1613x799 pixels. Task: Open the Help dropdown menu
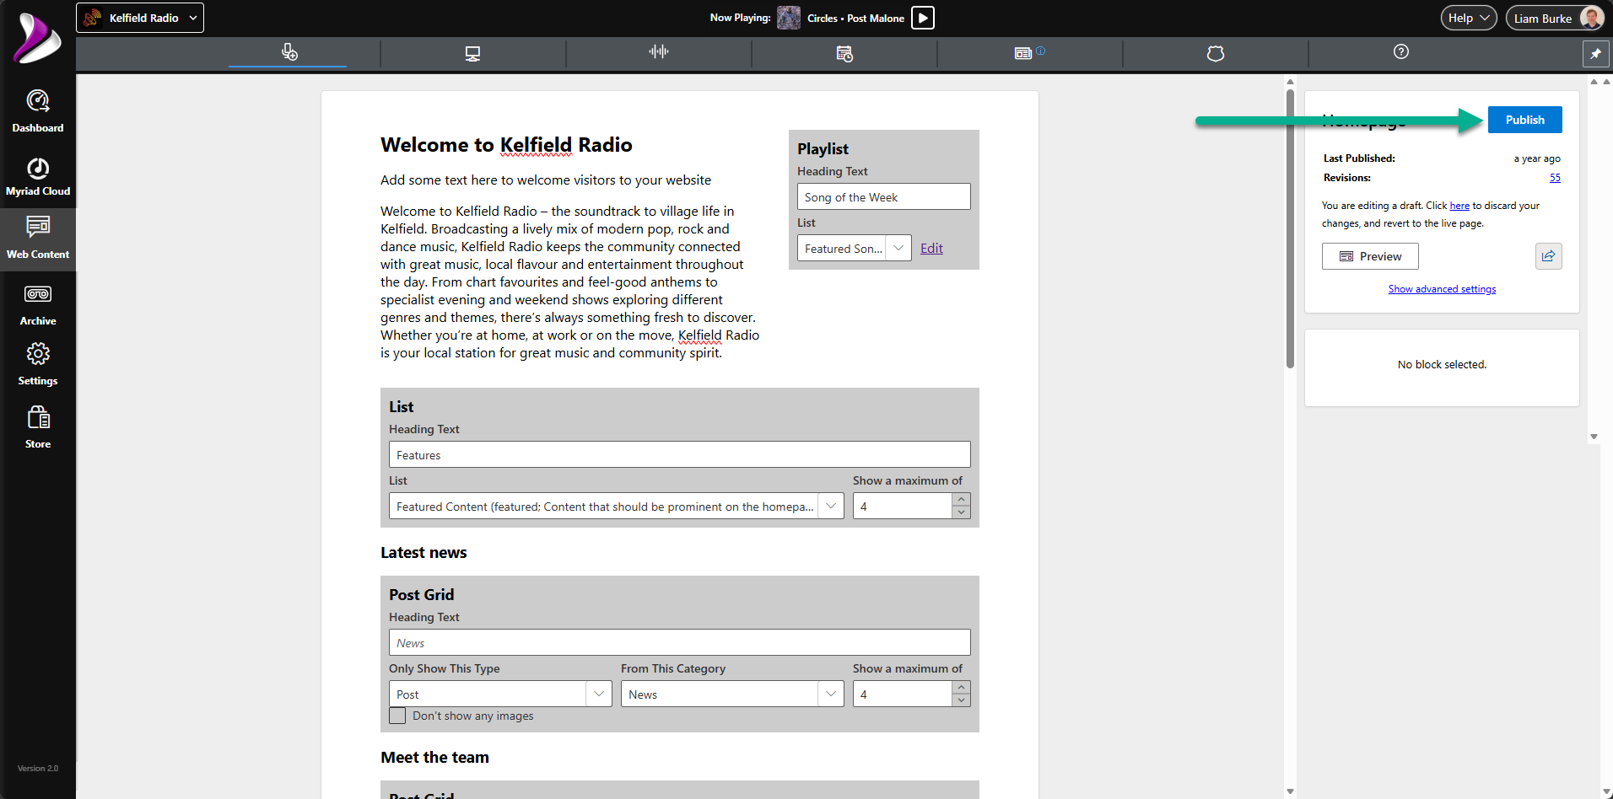click(1469, 18)
